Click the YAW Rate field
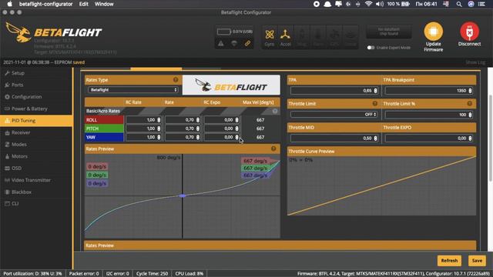This screenshot has height=277, width=493. (183, 137)
